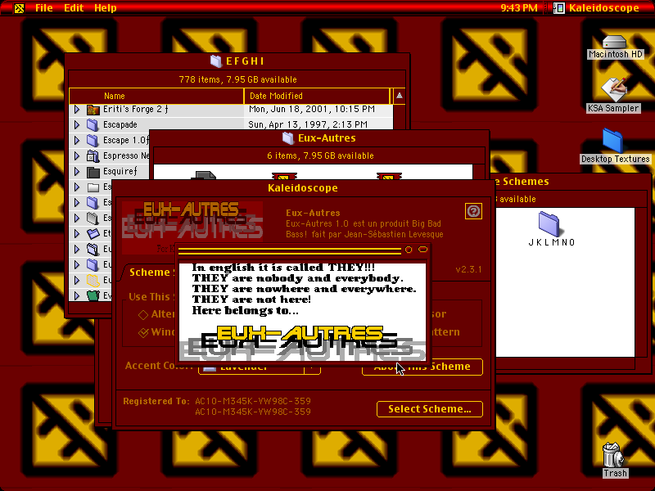Viewport: 655px width, 491px height.
Task: Select the JKLMNO folder in Schemes window
Action: [x=549, y=223]
